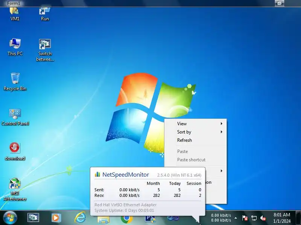Click the Recv Month value 282
The height and width of the screenshot is (225, 301).
click(x=157, y=195)
